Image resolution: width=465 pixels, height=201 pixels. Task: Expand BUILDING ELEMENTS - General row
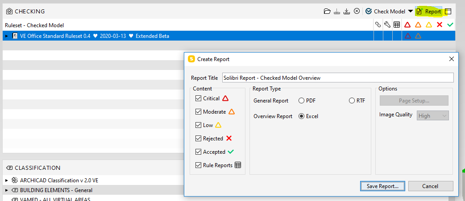pos(7,190)
